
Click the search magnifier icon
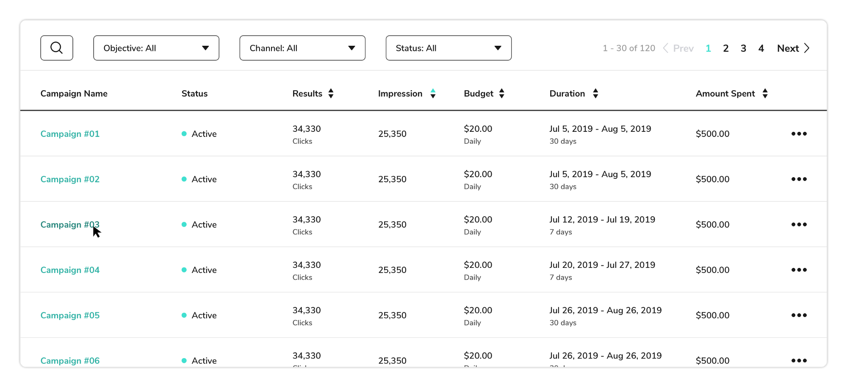[57, 48]
